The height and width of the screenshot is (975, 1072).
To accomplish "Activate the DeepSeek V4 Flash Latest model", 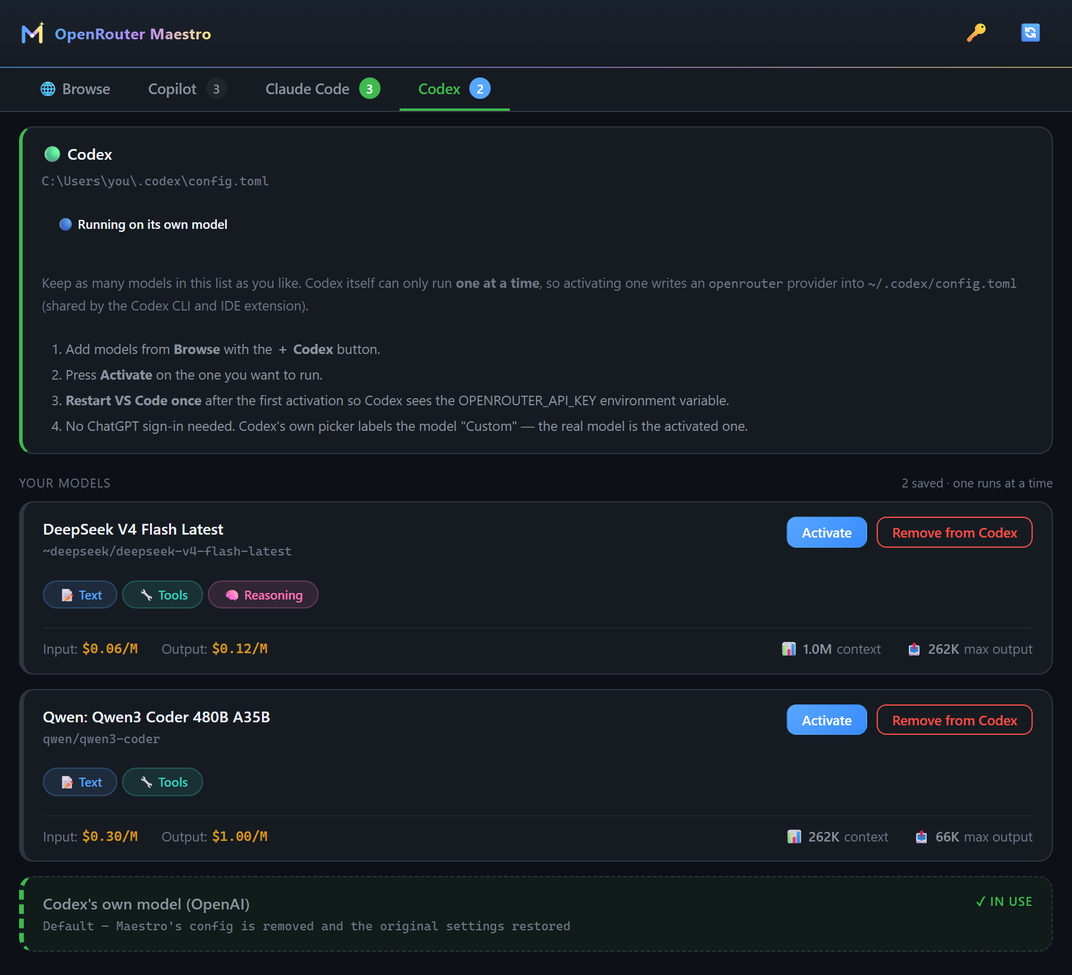I will (827, 532).
